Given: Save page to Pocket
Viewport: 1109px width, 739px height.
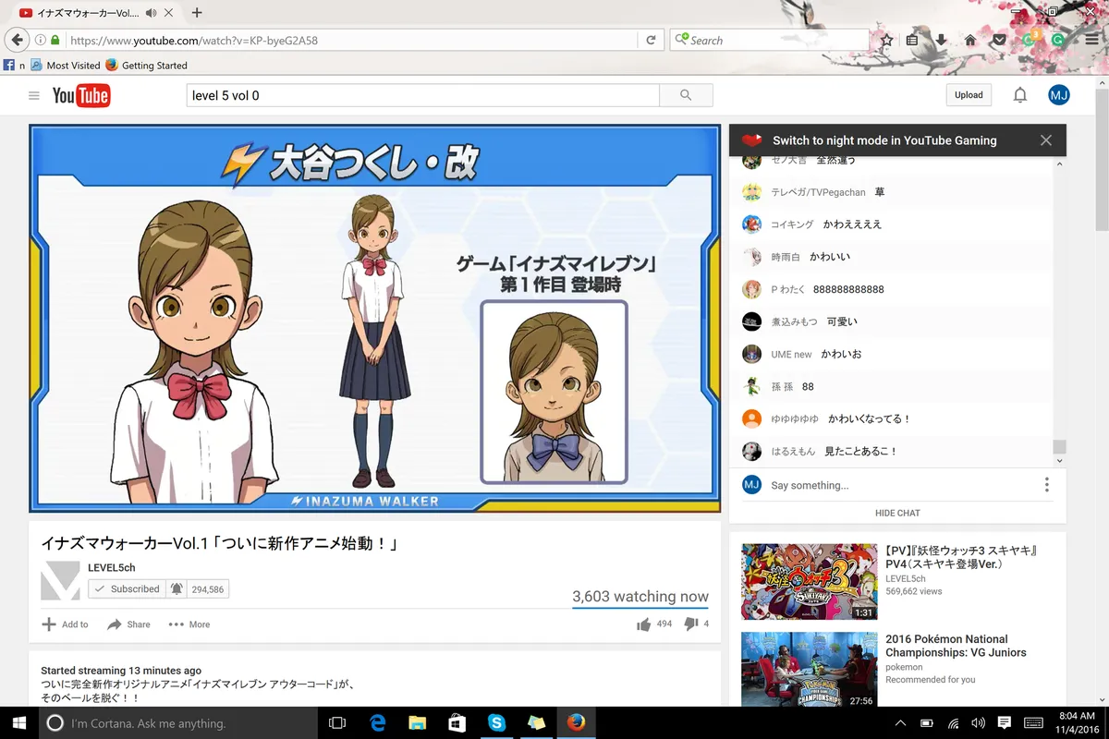Looking at the screenshot, I should (x=999, y=41).
